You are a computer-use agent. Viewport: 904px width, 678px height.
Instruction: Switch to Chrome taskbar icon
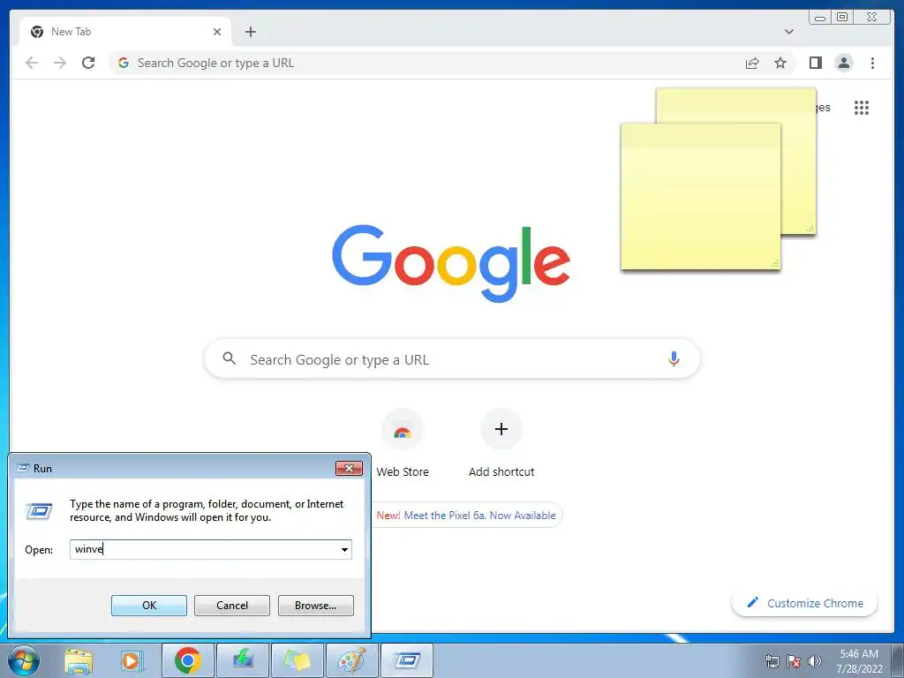(187, 660)
